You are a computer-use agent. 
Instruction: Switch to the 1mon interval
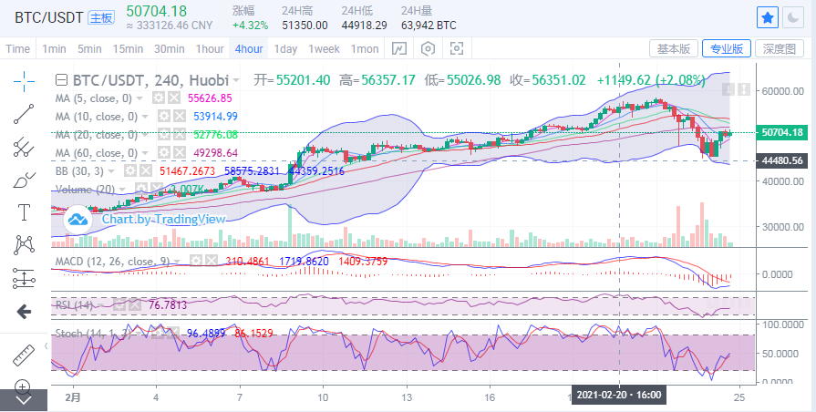point(365,49)
